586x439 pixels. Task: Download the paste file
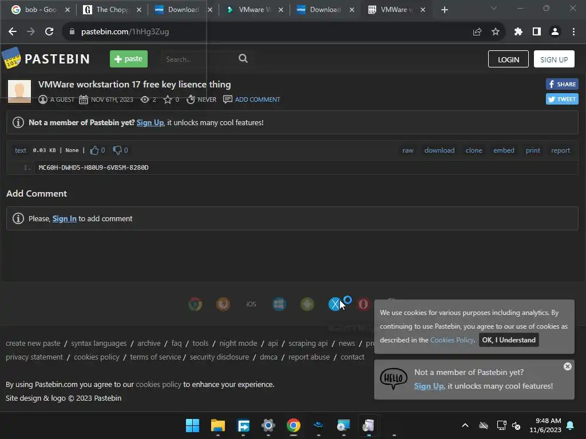point(439,150)
